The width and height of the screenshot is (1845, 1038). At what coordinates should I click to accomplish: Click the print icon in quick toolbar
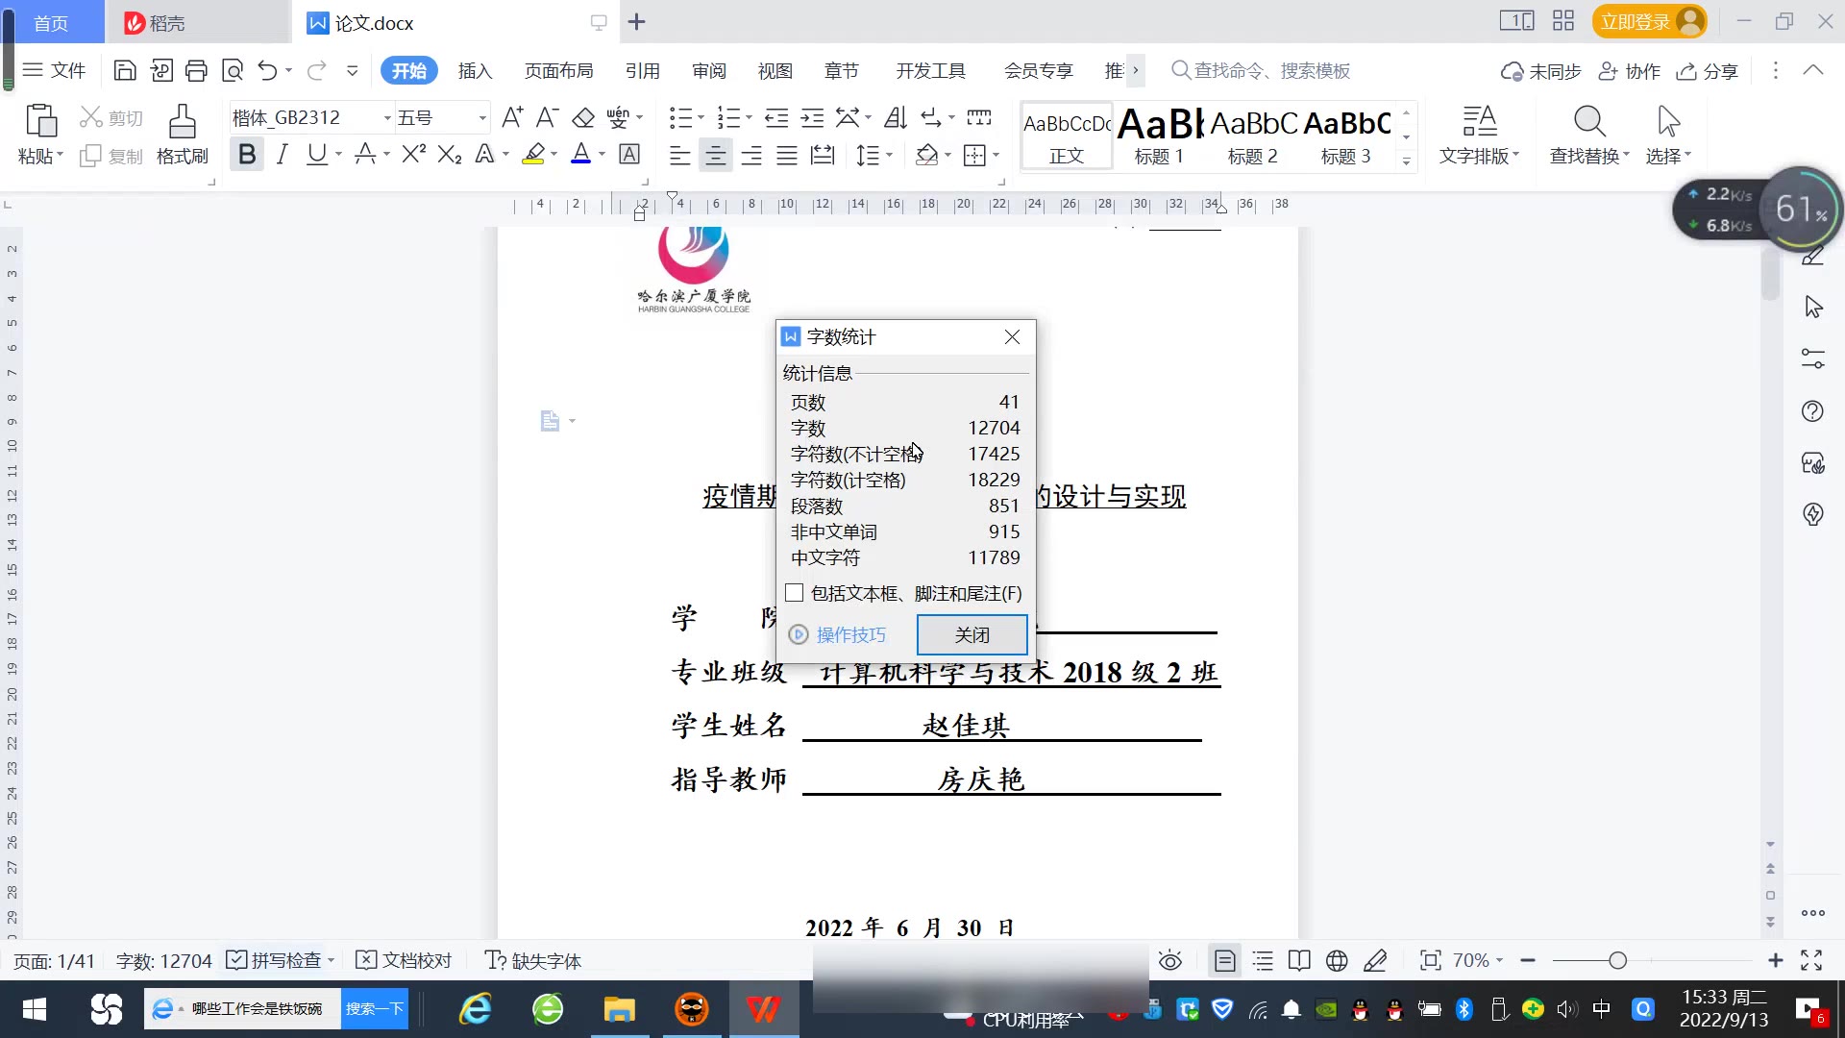[x=196, y=70]
